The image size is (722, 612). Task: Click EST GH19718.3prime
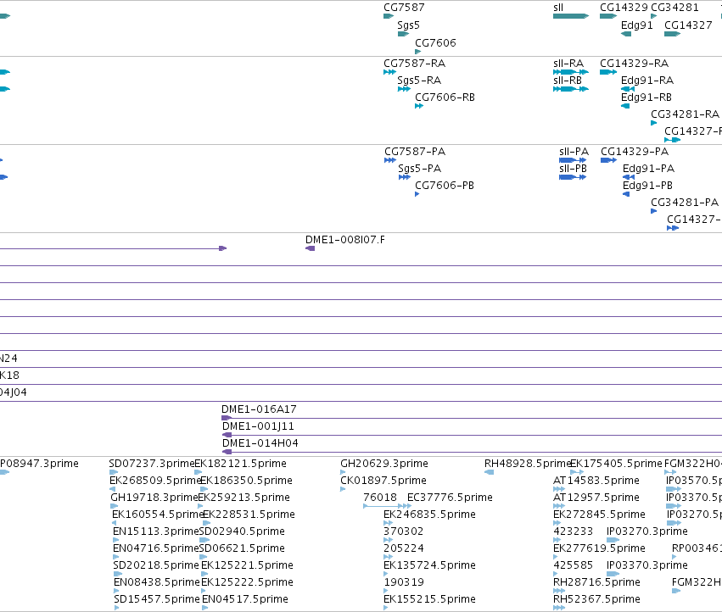[154, 498]
